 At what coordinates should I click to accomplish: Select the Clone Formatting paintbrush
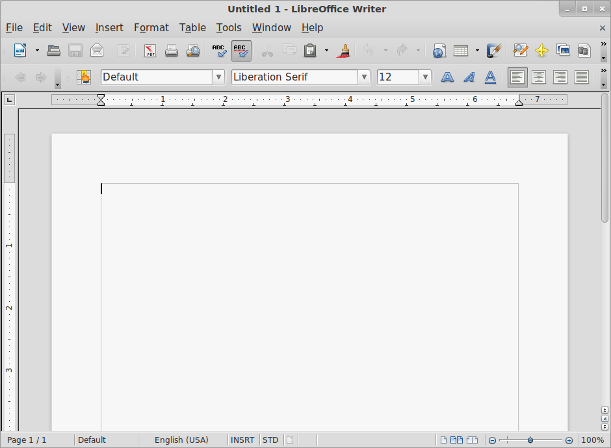[x=344, y=51]
